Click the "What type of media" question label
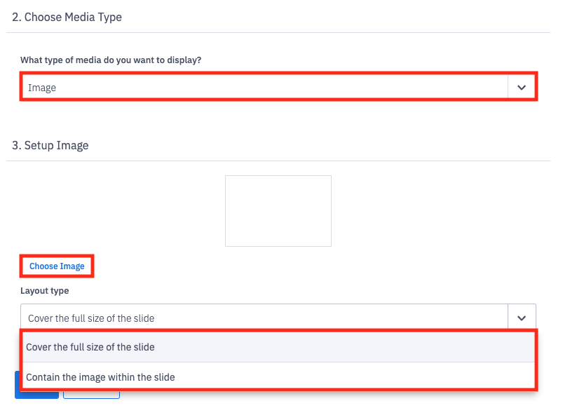570x415 pixels. pyautogui.click(x=111, y=60)
